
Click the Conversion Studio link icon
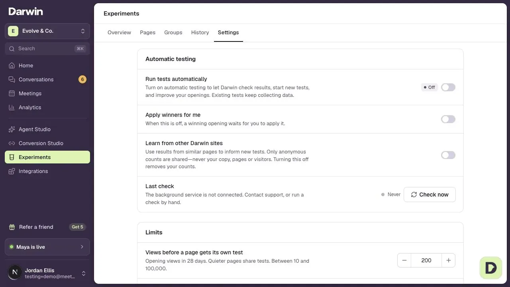point(12,143)
